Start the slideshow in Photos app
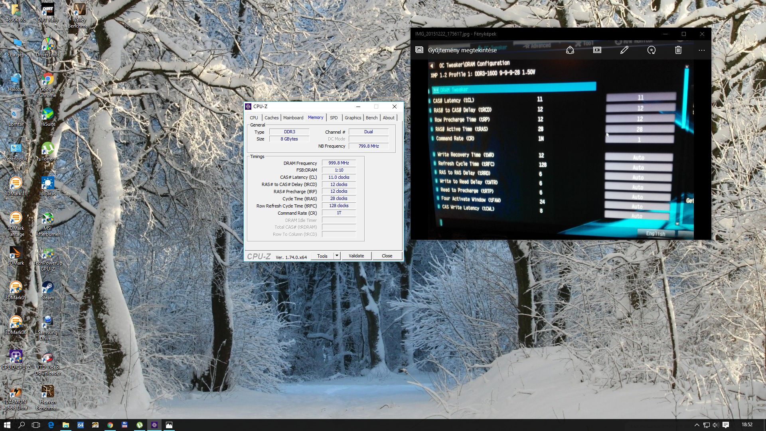The width and height of the screenshot is (766, 431). (597, 50)
